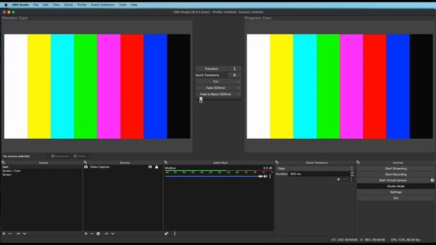436x245 pixels.
Task: Open Settings from Controls panel
Action: pos(396,192)
